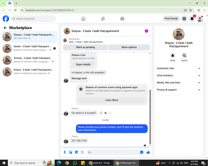Choose a GIF icon in composer
This screenshot has width=208, height=166.
click(x=82, y=152)
